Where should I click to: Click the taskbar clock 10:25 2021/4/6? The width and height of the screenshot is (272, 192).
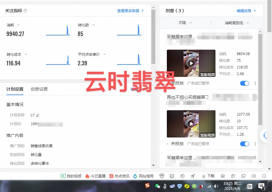232,186
